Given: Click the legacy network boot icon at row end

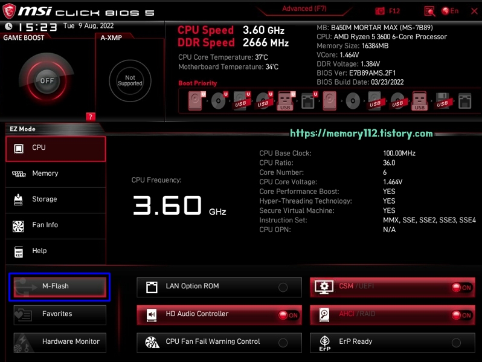Looking at the screenshot, I should [x=464, y=100].
